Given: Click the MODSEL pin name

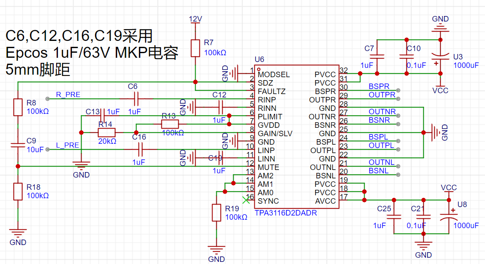Looking at the screenshot, I should point(274,75).
